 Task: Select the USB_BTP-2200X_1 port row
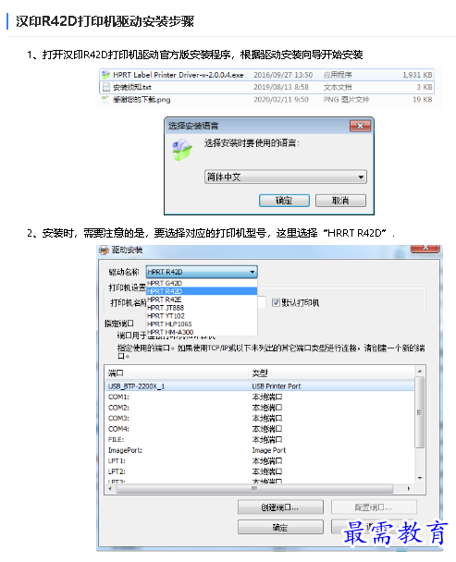[x=260, y=386]
